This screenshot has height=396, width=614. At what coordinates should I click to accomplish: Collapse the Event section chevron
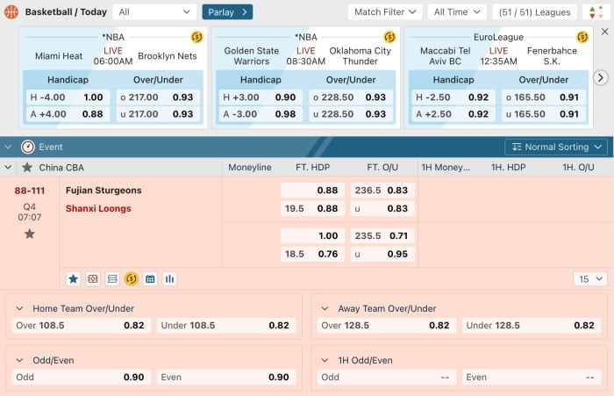8,147
